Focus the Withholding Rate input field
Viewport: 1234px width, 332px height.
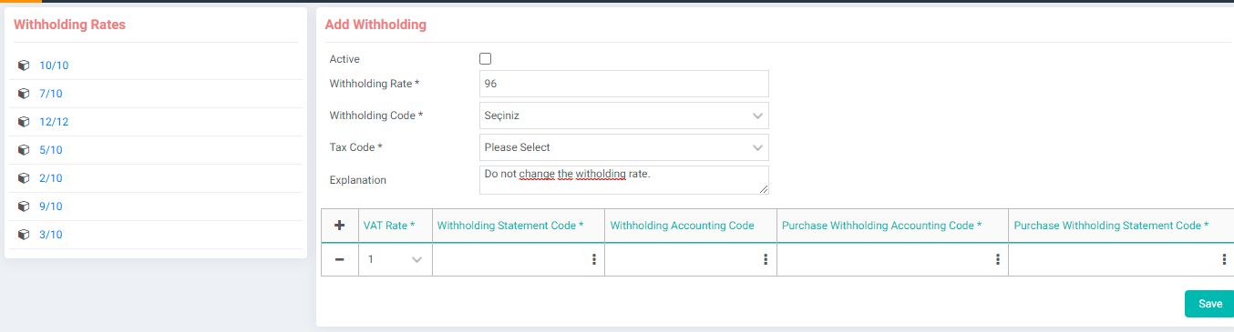624,84
